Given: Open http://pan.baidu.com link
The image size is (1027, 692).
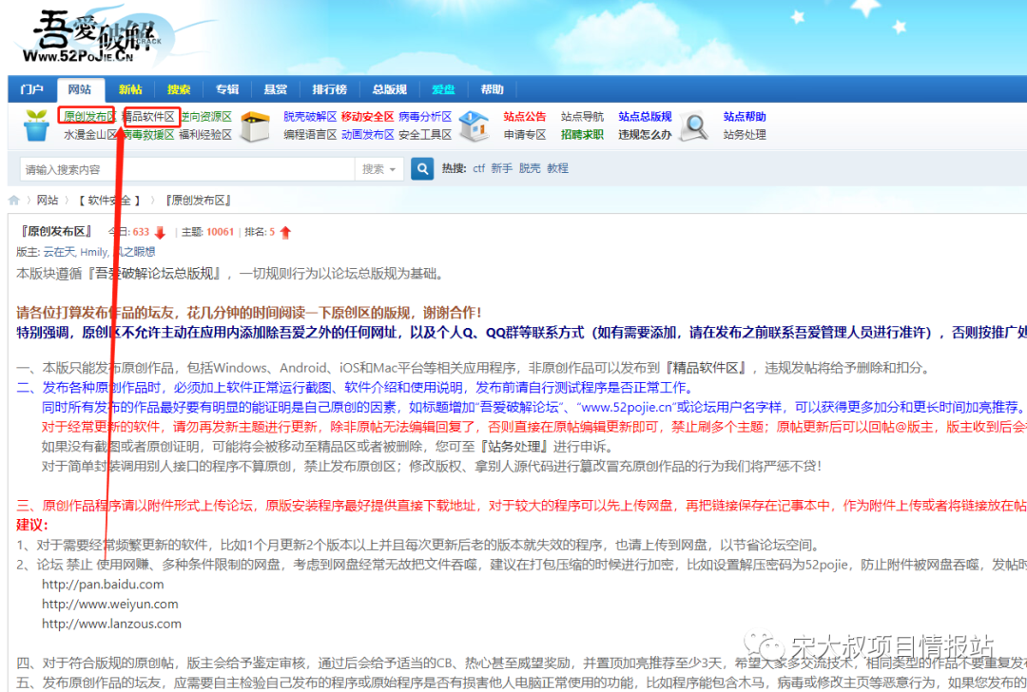Looking at the screenshot, I should point(103,584).
